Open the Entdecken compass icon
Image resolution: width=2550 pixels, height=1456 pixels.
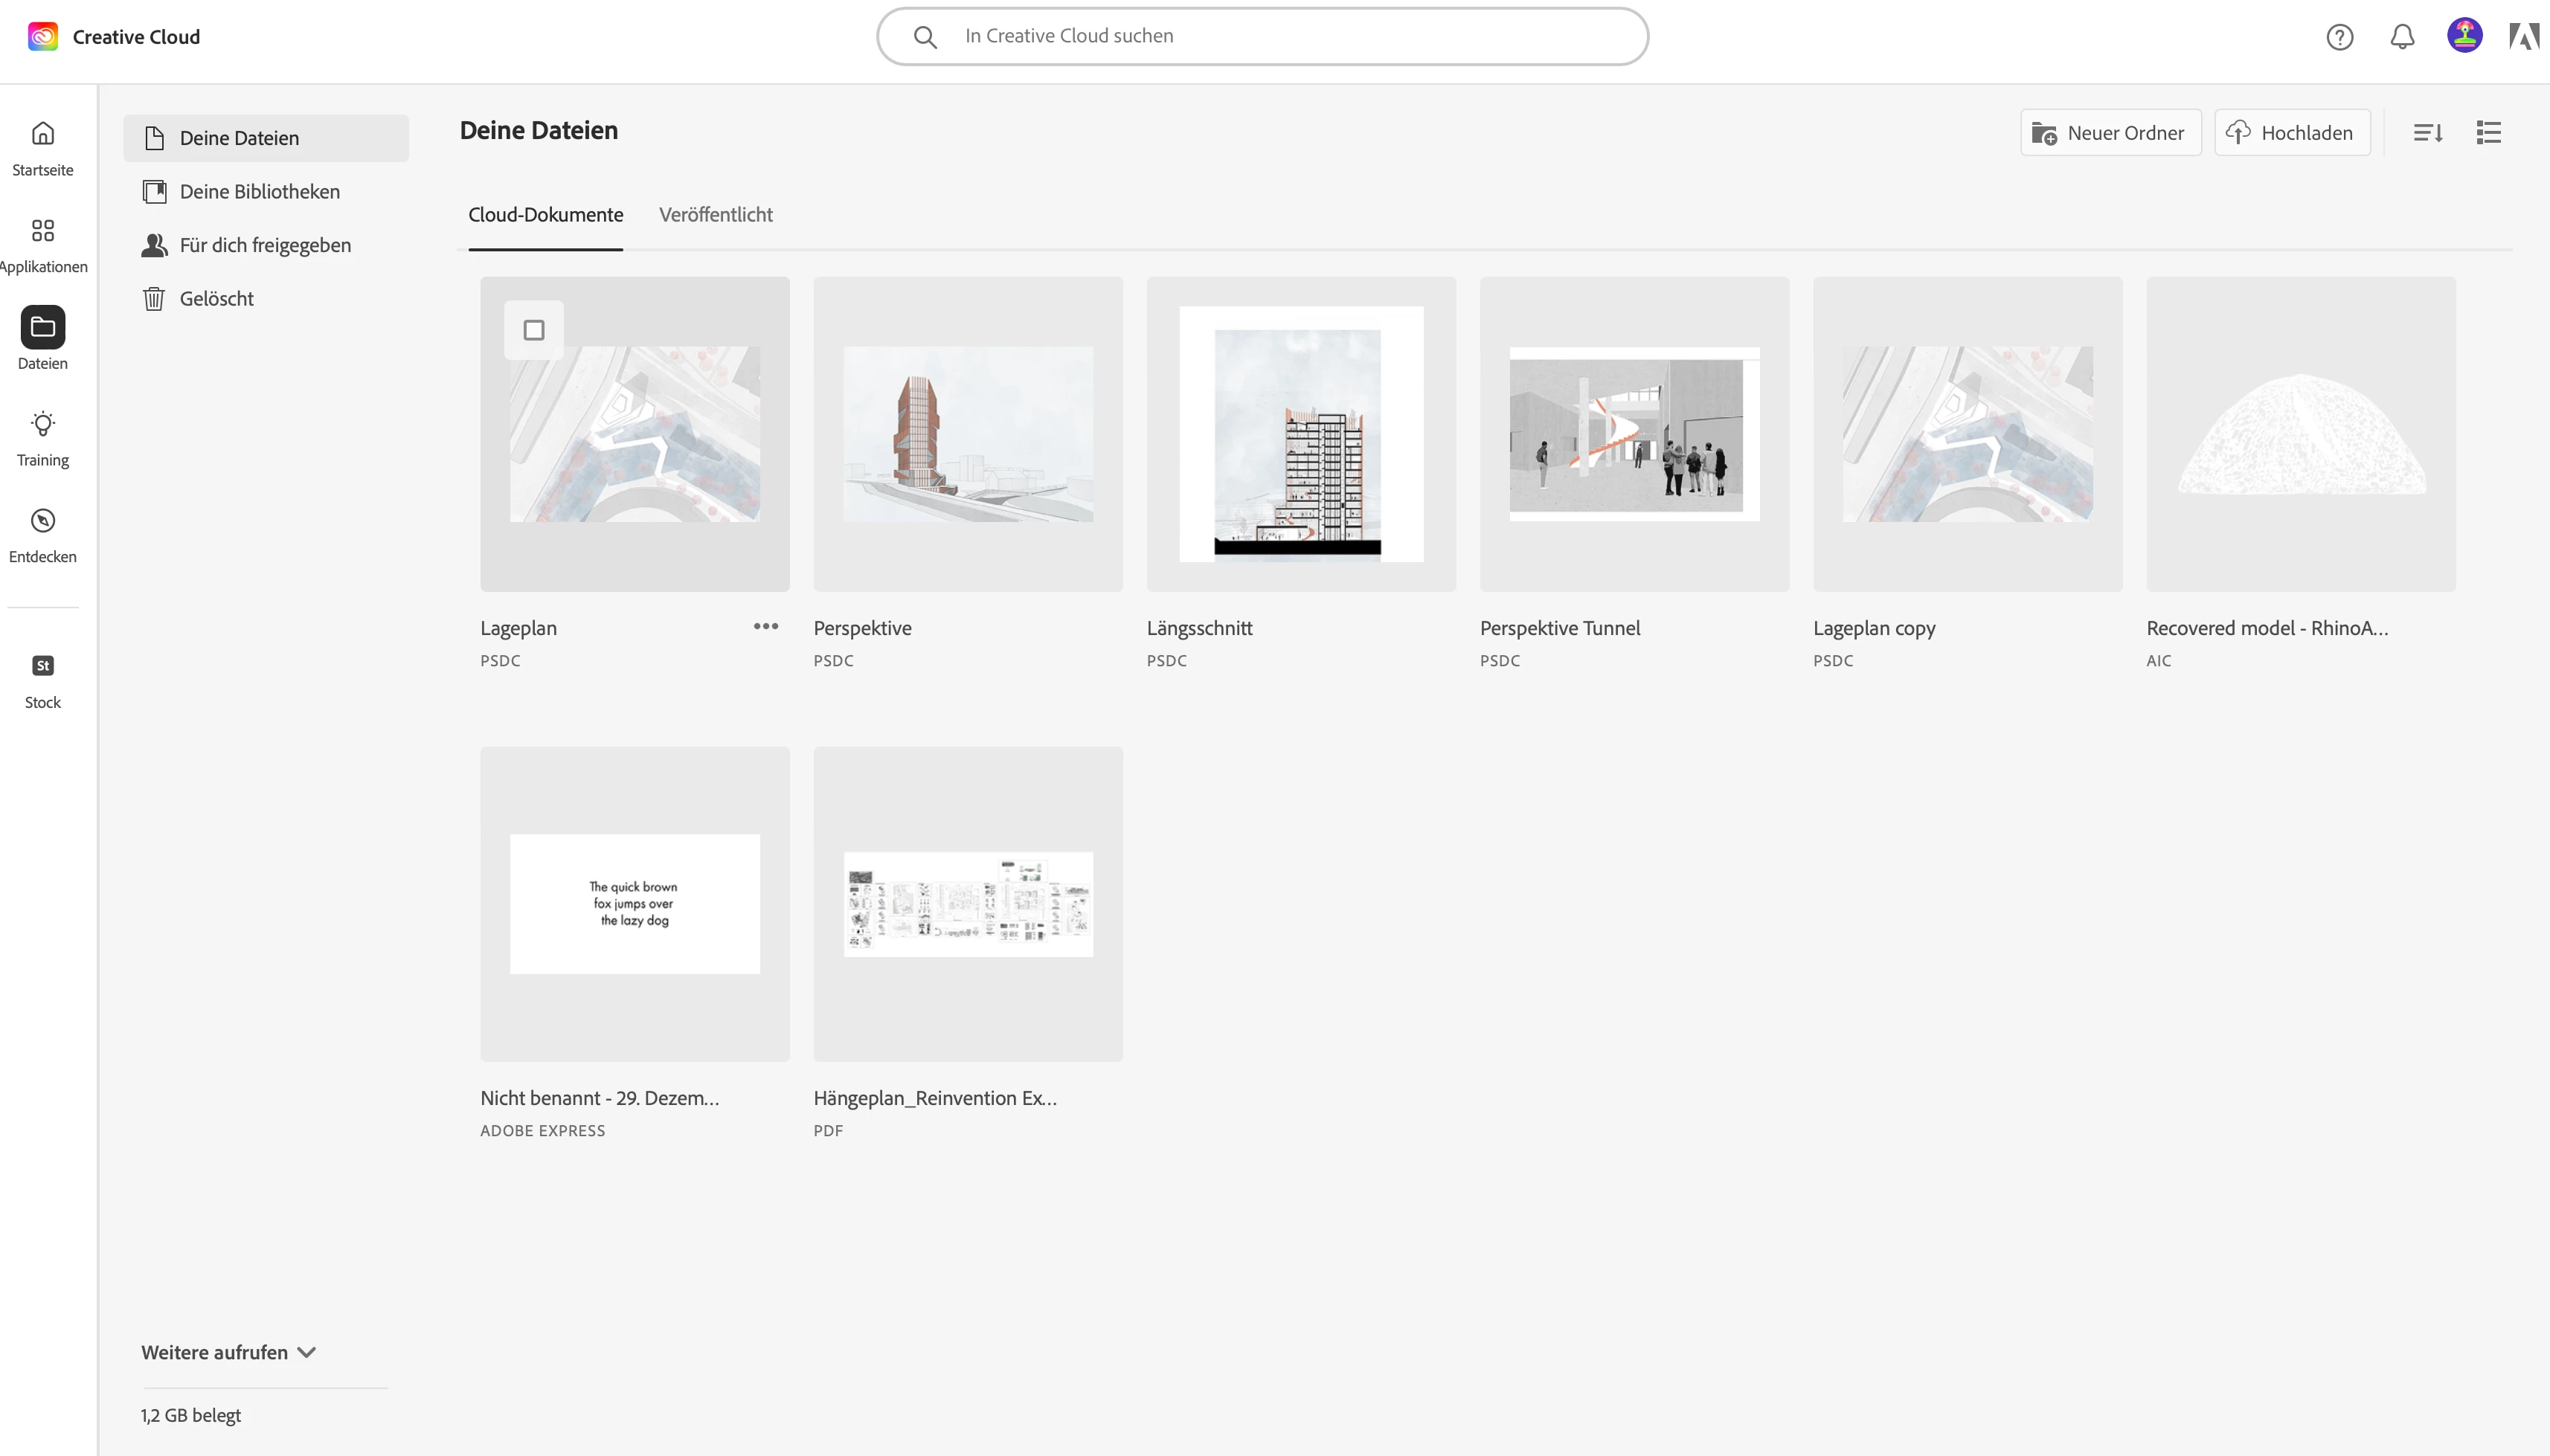(x=42, y=521)
